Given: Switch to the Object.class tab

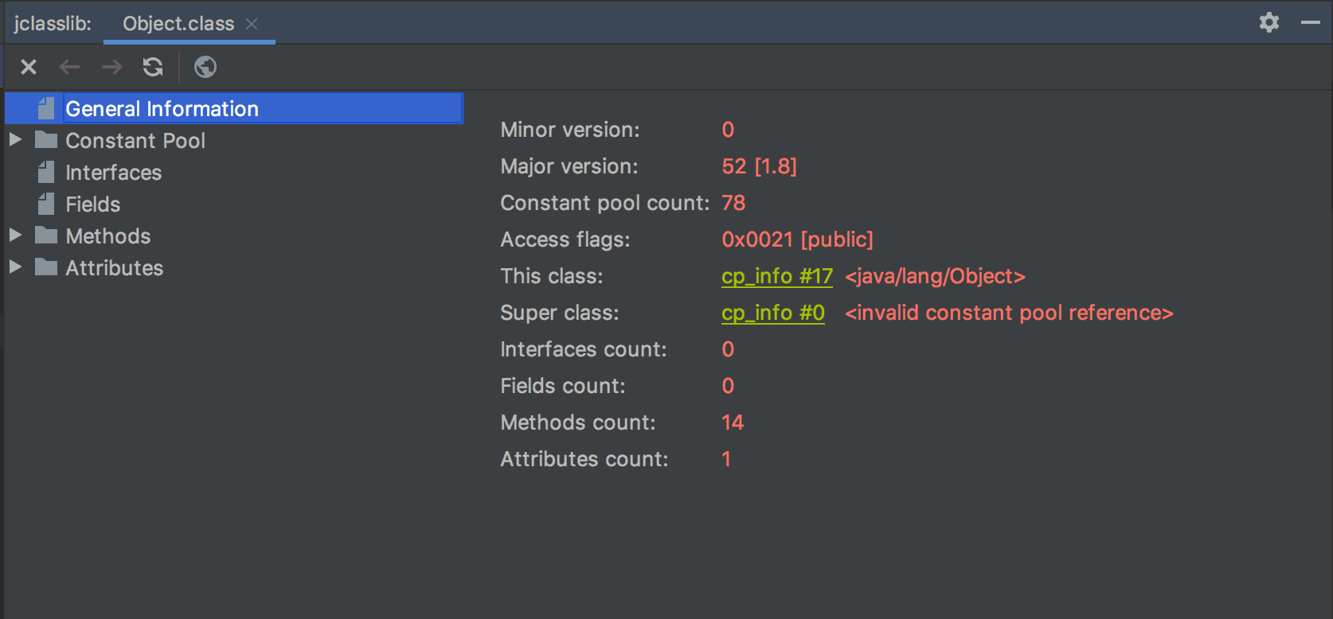Looking at the screenshot, I should tap(178, 24).
